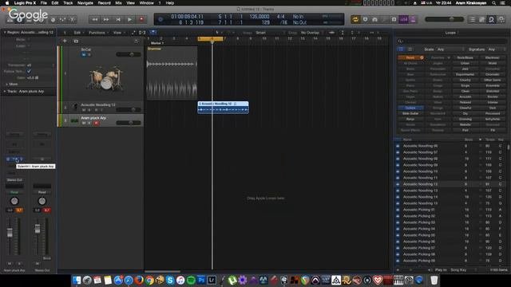Screen dimensions: 511x287
Task: Toggle the purple Metronome click button
Action: pyautogui.click(x=413, y=19)
